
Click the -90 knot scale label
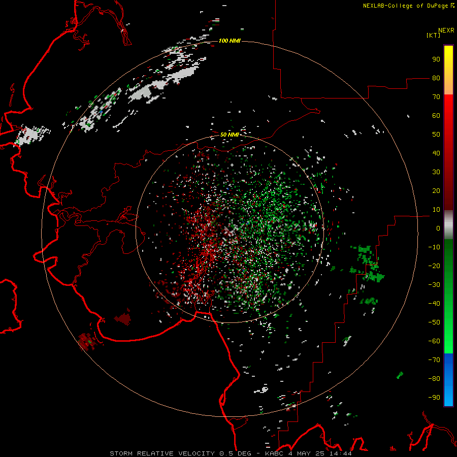(x=434, y=397)
